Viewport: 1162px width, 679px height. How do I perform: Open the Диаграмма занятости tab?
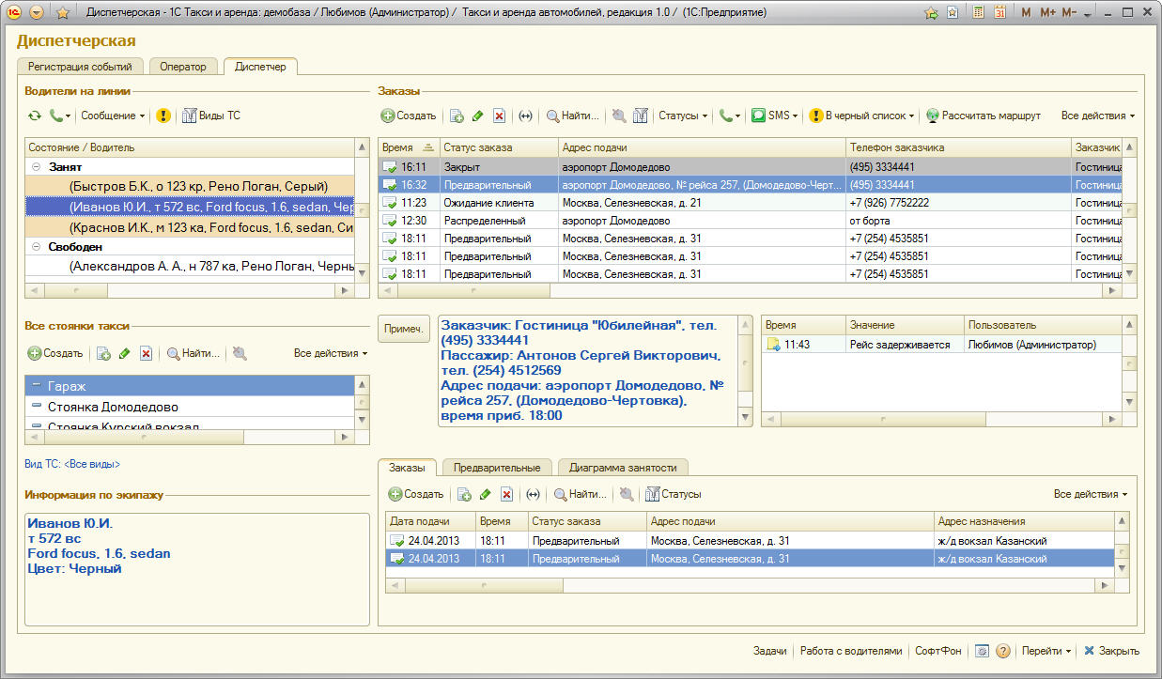click(623, 467)
